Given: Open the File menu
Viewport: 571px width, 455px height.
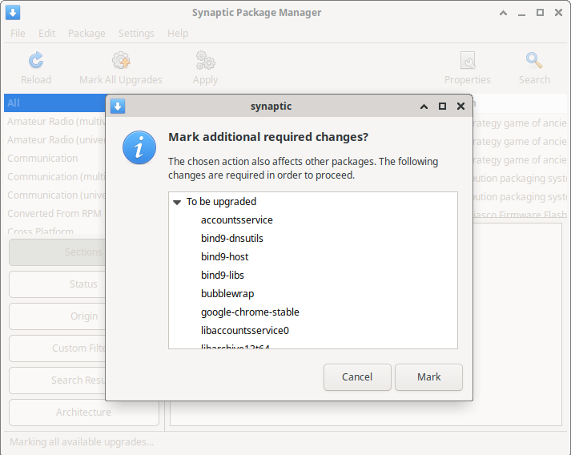Looking at the screenshot, I should click(18, 33).
